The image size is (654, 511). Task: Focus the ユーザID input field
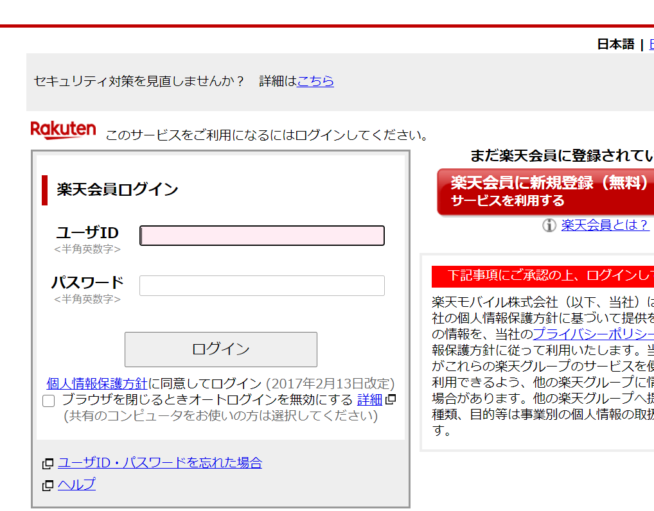click(x=262, y=236)
